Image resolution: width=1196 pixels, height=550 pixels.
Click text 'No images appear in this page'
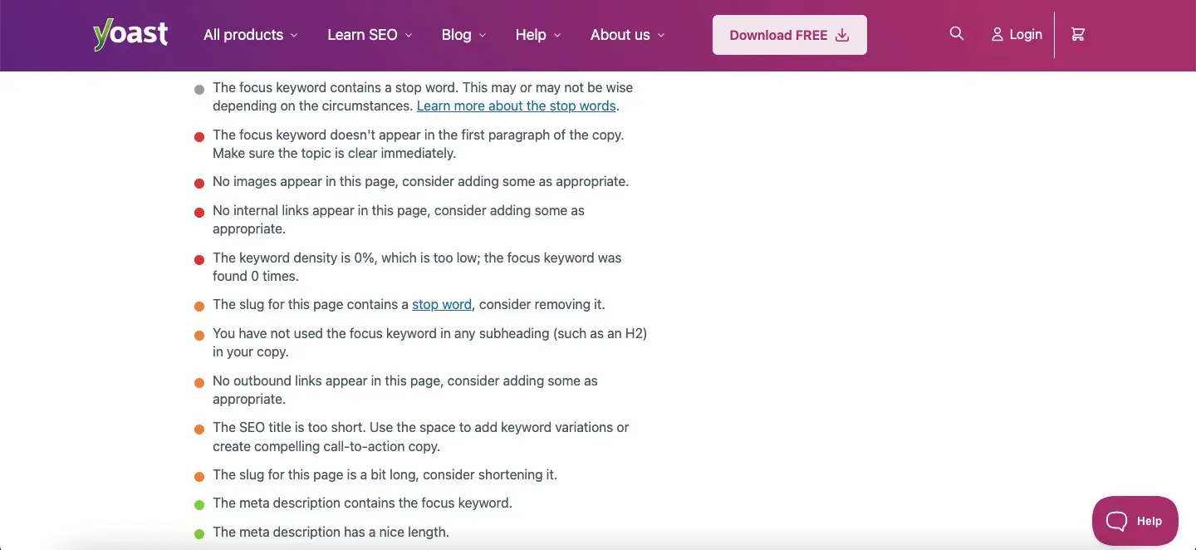306,181
